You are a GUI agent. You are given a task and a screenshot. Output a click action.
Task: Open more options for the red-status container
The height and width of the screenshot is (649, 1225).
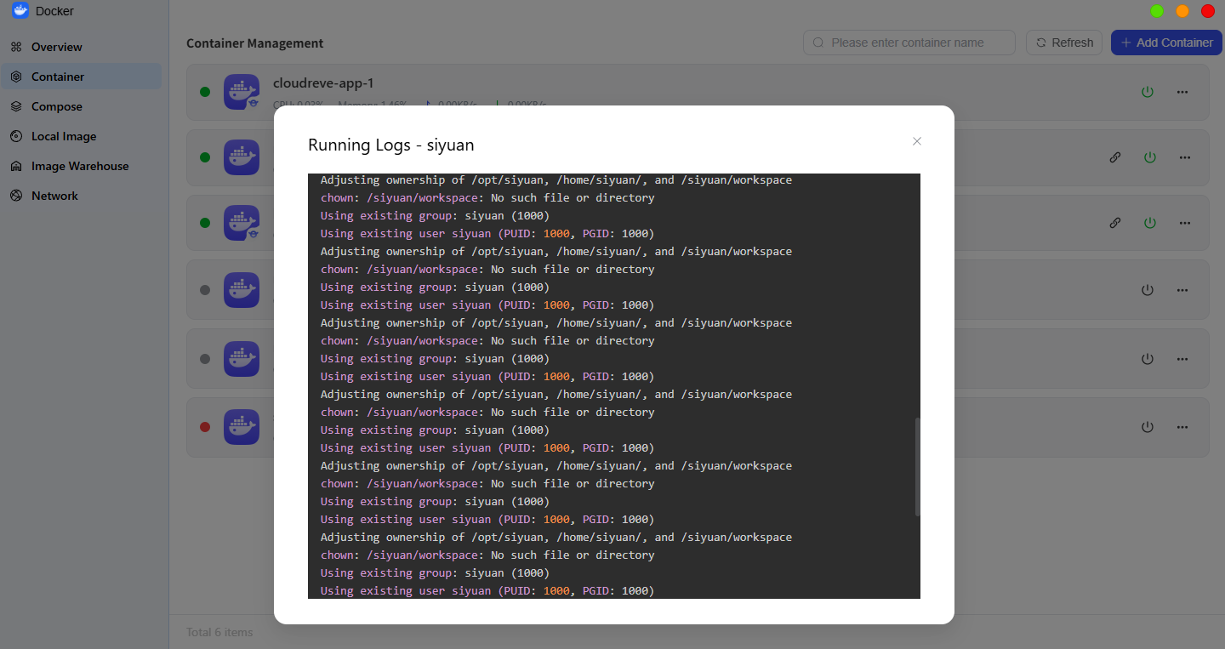(1182, 427)
